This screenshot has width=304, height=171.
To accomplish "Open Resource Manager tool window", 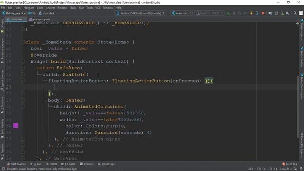I will click(2, 51).
